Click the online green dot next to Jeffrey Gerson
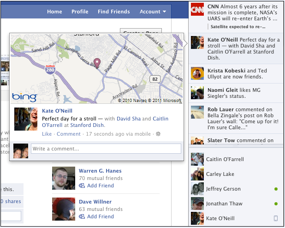This screenshot has height=228, width=285. (276, 189)
